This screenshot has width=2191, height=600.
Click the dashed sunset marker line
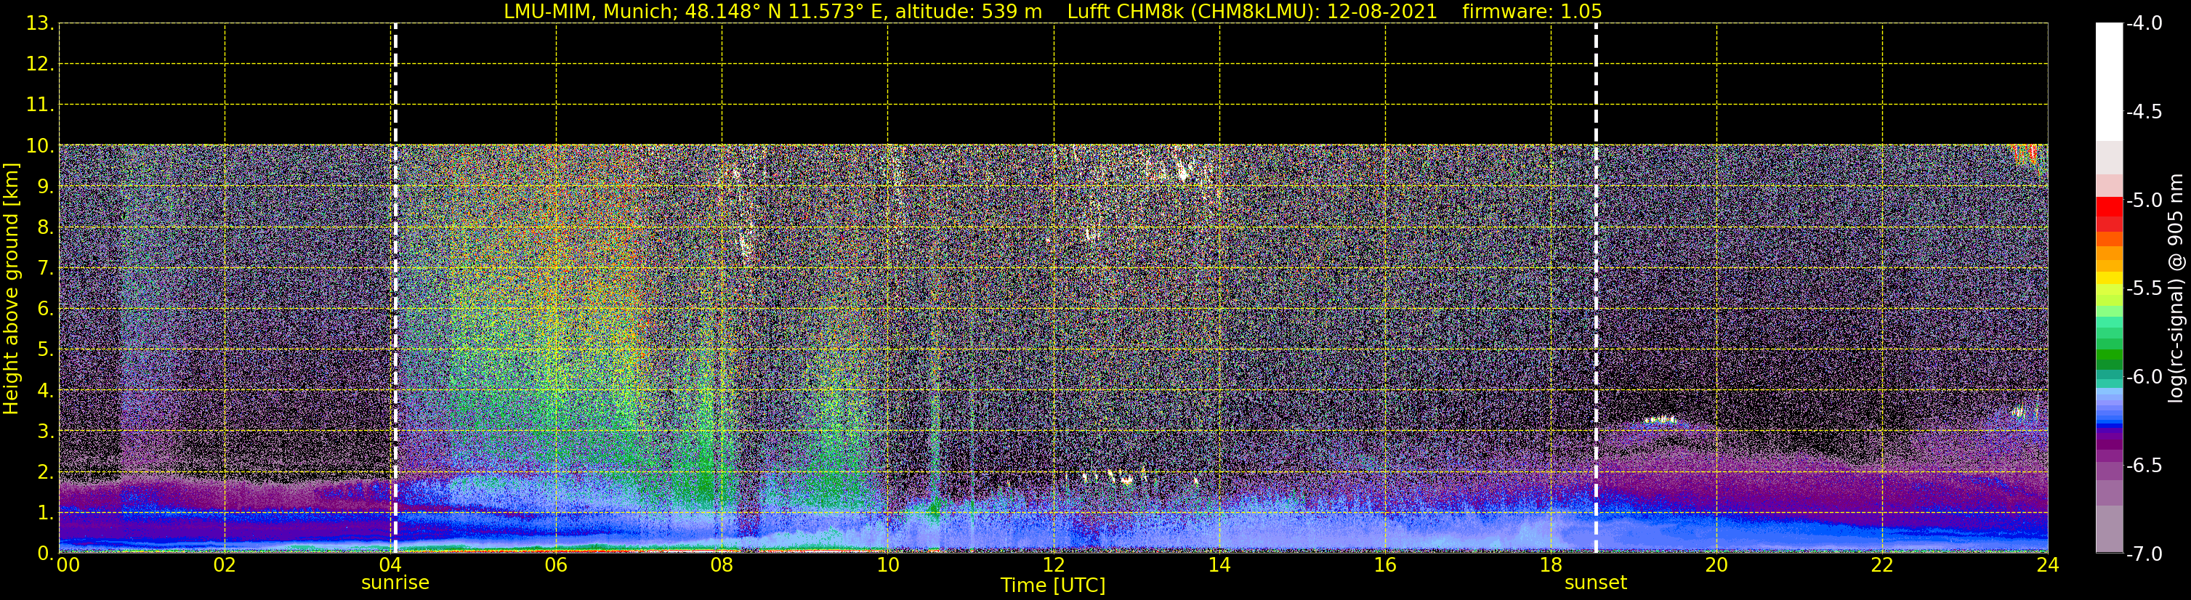pyautogui.click(x=1596, y=287)
